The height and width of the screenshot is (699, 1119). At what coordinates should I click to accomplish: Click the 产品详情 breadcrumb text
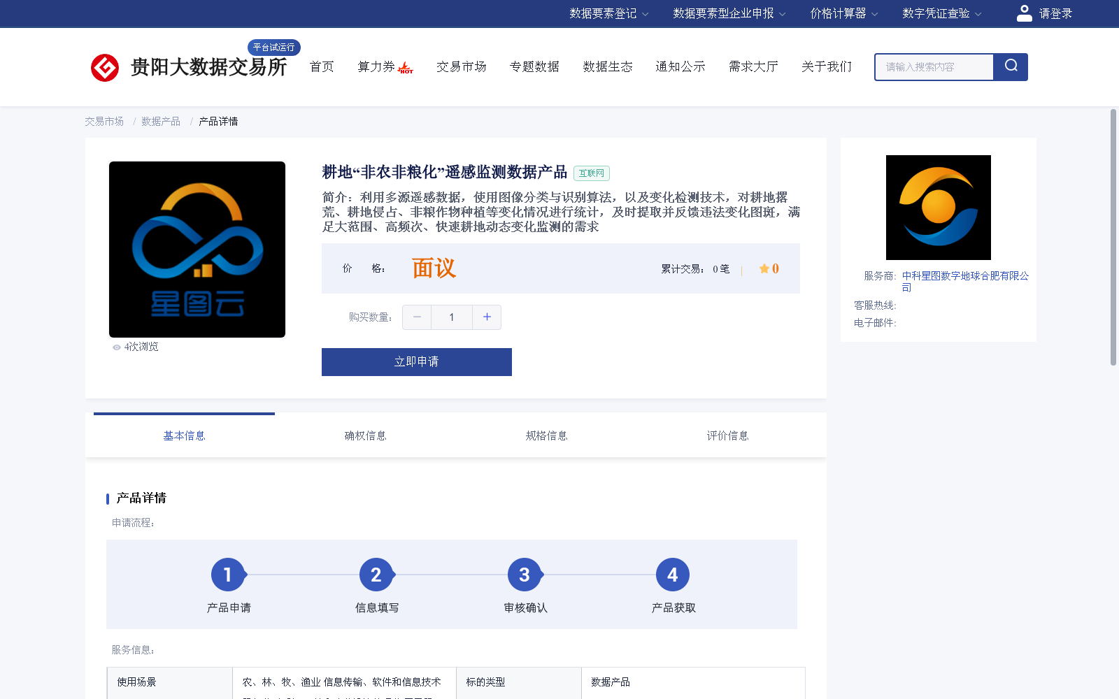coord(218,122)
